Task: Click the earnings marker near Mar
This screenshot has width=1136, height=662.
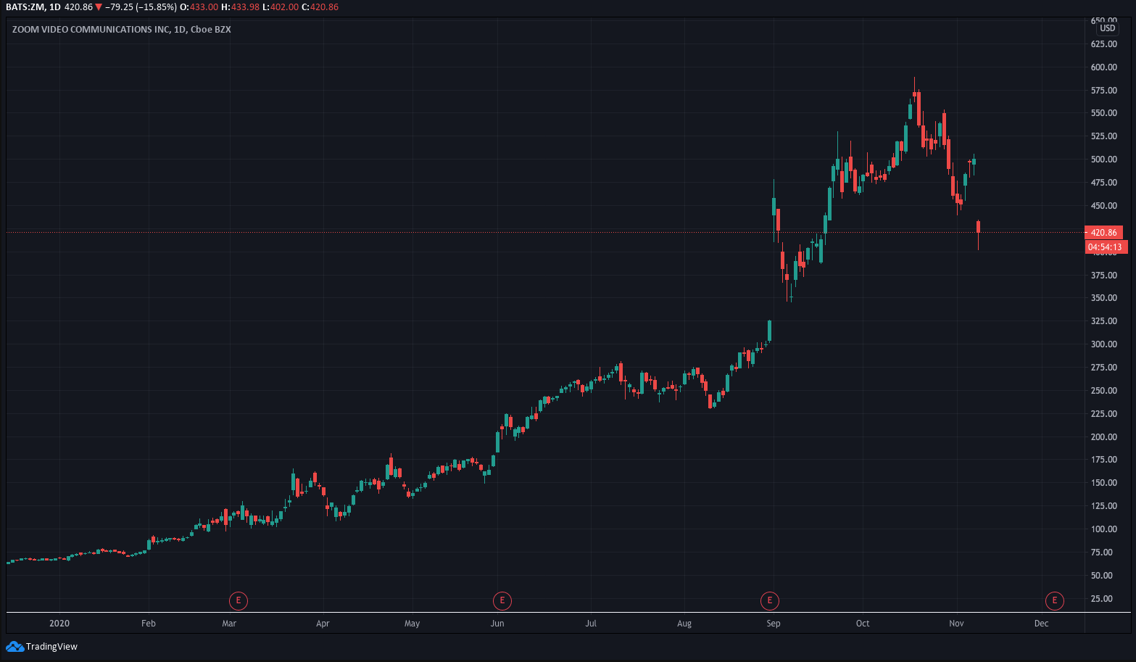Action: [x=238, y=600]
